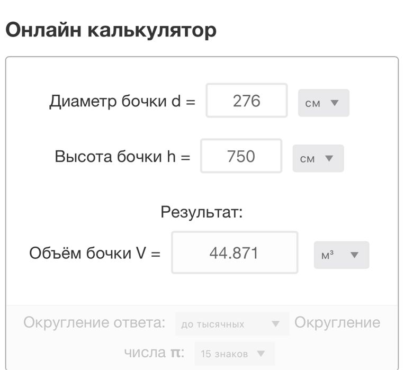The image size is (404, 370).
Task: Click the 'Результат:' label
Action: tap(201, 212)
